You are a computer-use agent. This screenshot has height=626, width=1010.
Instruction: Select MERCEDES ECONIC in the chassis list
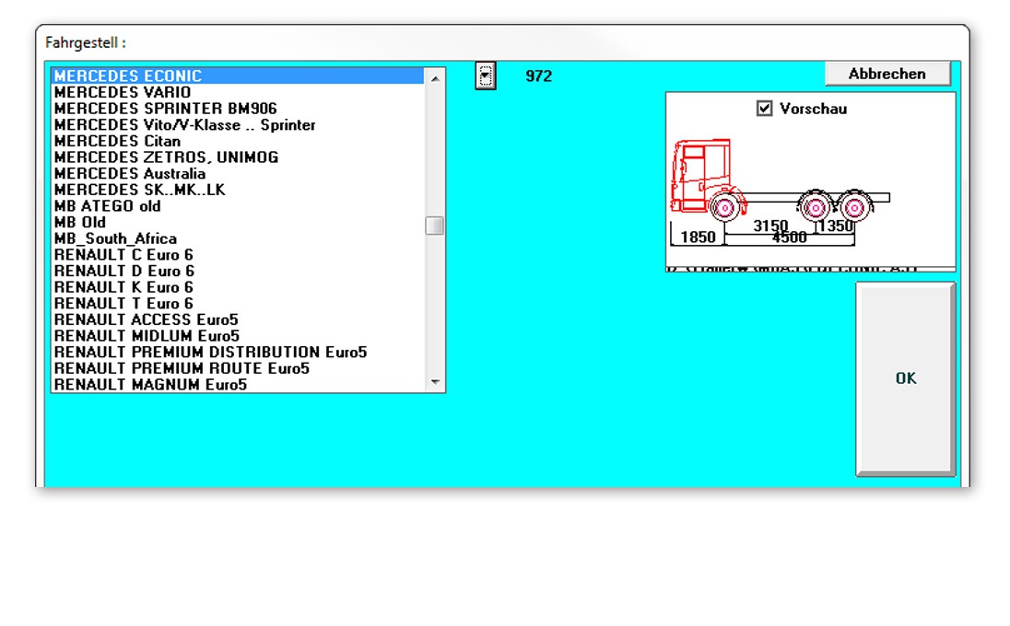click(238, 75)
